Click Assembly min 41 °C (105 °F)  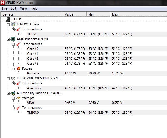(x=98, y=88)
